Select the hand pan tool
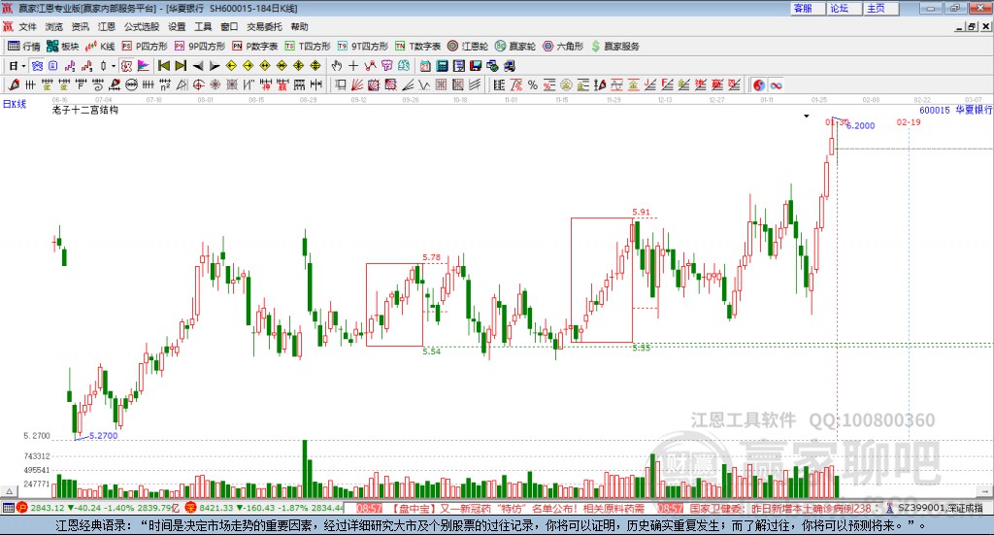The height and width of the screenshot is (535, 994). 337,66
